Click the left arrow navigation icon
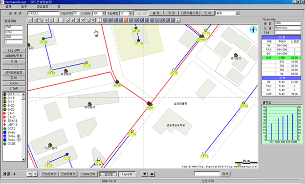The image size is (305, 184). tap(29, 174)
